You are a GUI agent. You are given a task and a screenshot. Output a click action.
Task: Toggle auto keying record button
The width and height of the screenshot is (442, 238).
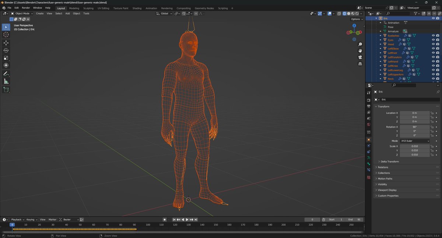165,220
